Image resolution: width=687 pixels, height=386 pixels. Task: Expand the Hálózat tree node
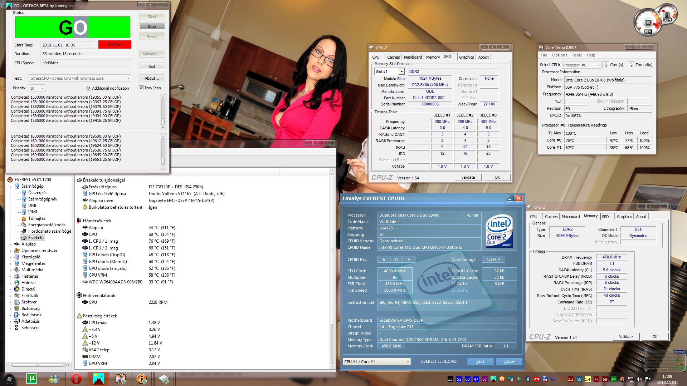pyautogui.click(x=11, y=283)
